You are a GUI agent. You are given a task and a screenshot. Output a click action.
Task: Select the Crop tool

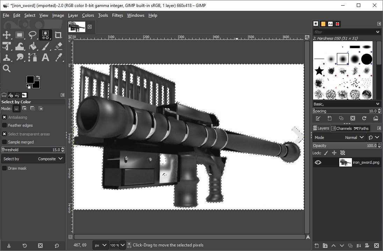pos(58,35)
